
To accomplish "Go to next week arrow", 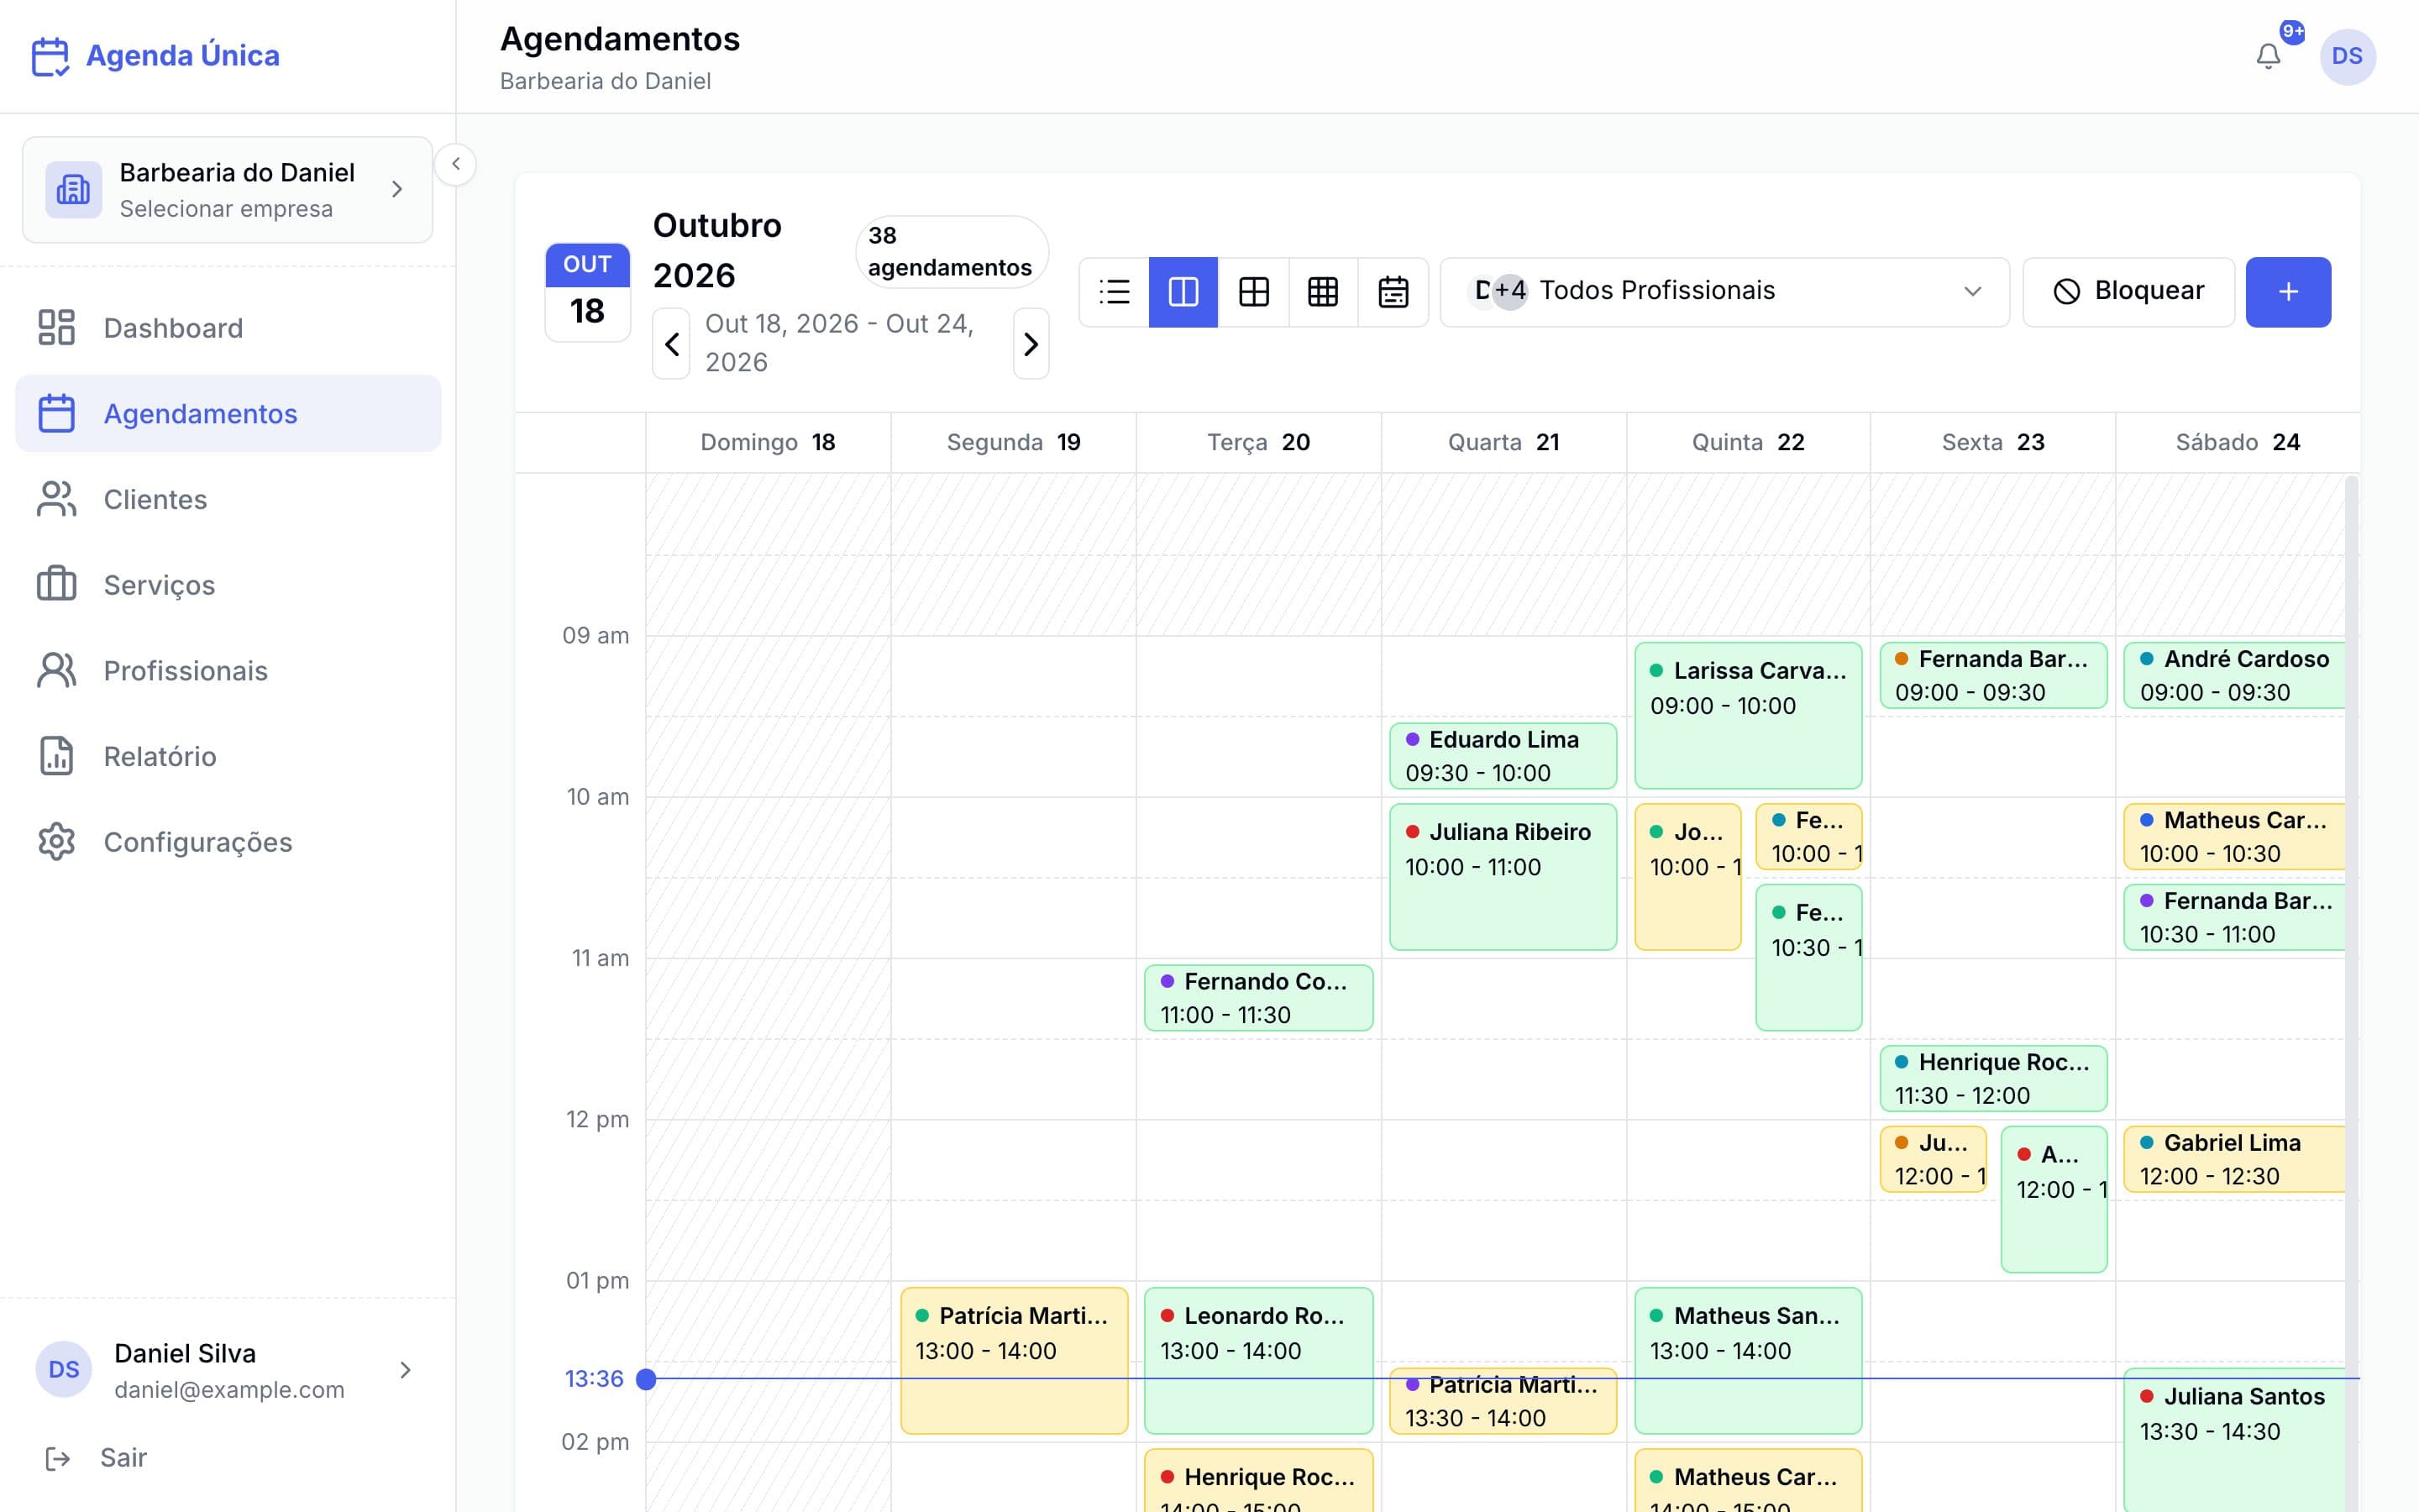I will 1031,344.
